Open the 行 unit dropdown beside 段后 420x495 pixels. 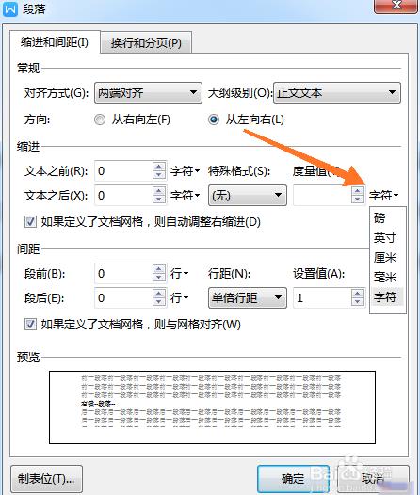[x=179, y=297]
